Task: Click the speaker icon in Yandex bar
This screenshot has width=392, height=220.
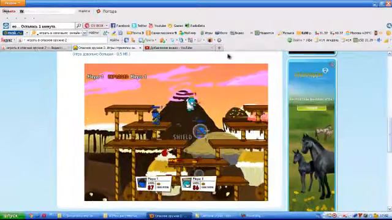Action: point(379,40)
